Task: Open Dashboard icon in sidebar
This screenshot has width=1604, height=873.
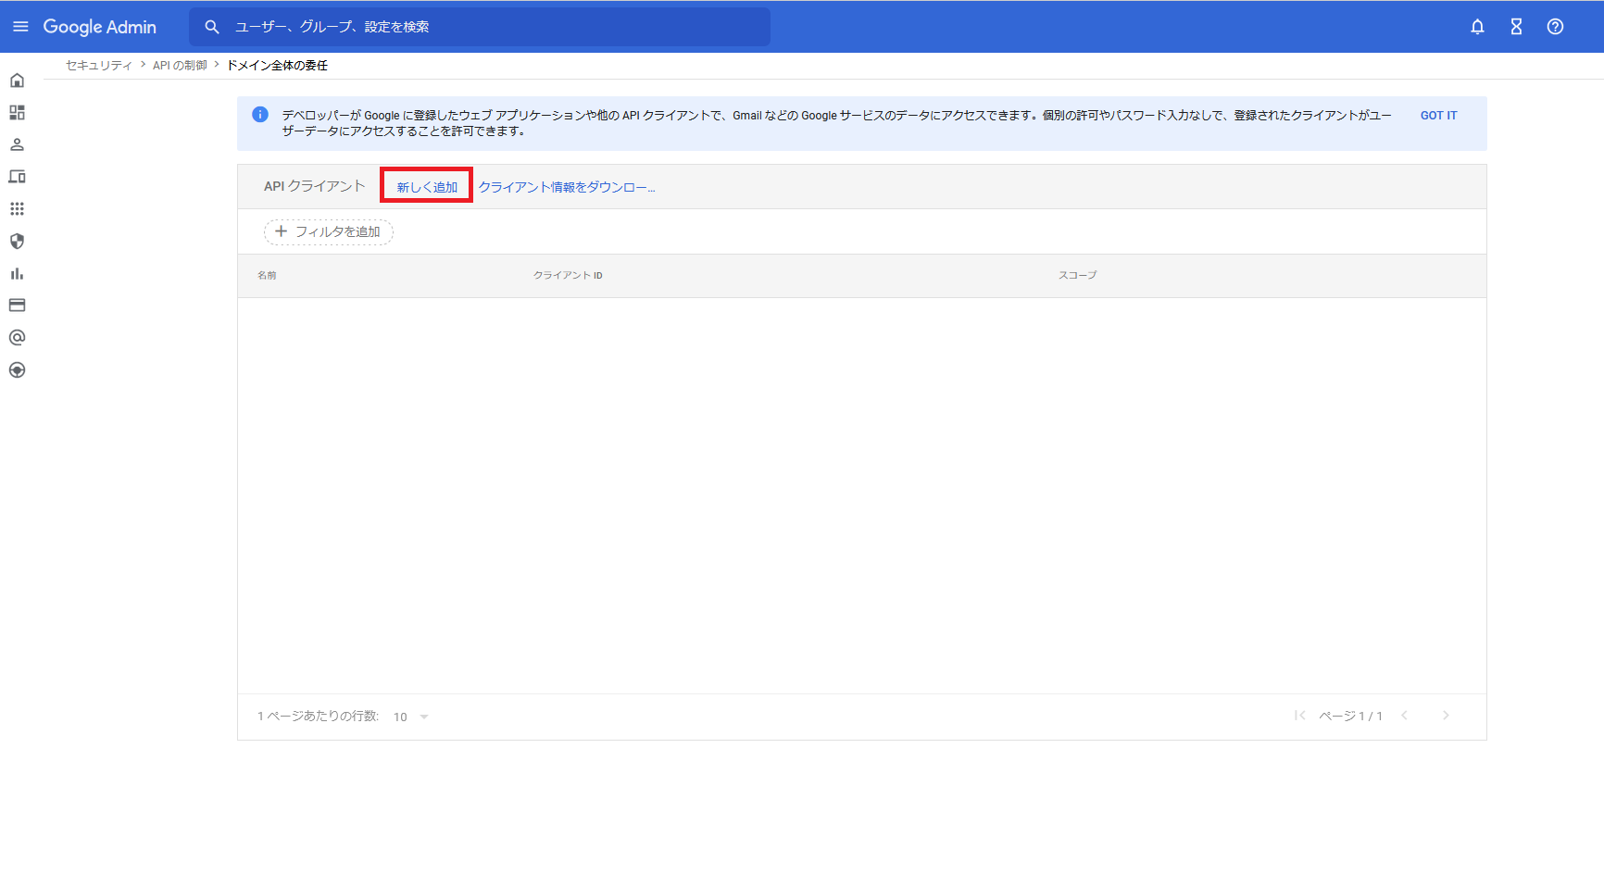Action: [17, 113]
